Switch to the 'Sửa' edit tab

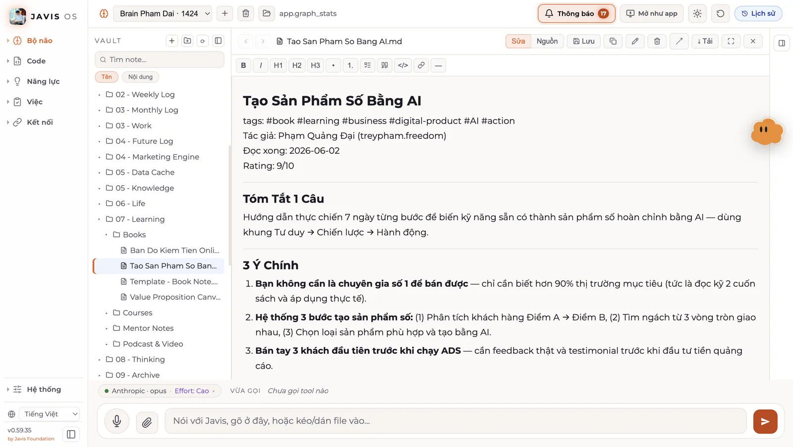(518, 41)
